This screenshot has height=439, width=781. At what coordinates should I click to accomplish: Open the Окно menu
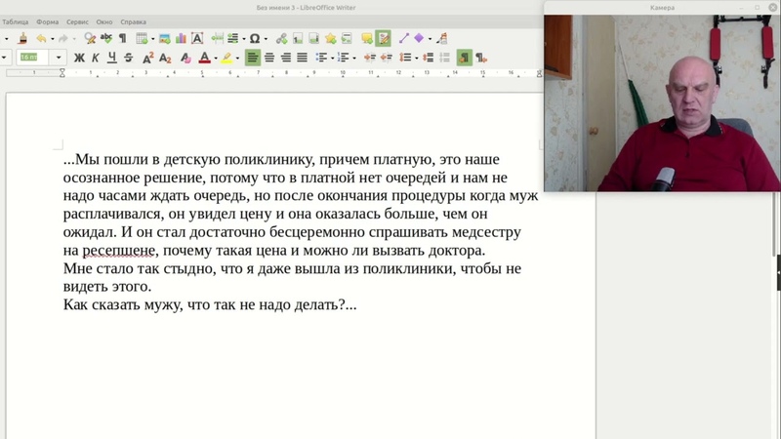pos(104,21)
